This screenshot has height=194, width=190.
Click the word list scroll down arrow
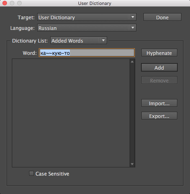(x=132, y=164)
